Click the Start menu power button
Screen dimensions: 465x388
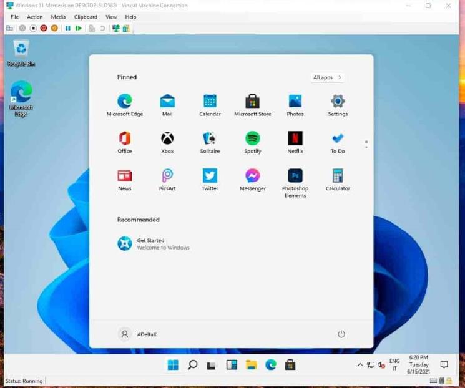click(341, 334)
